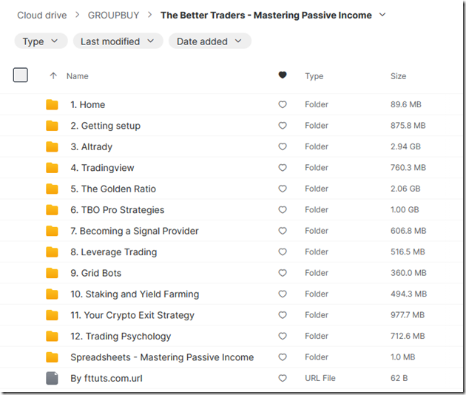Favorite the 4. Tradingview folder

(x=283, y=168)
